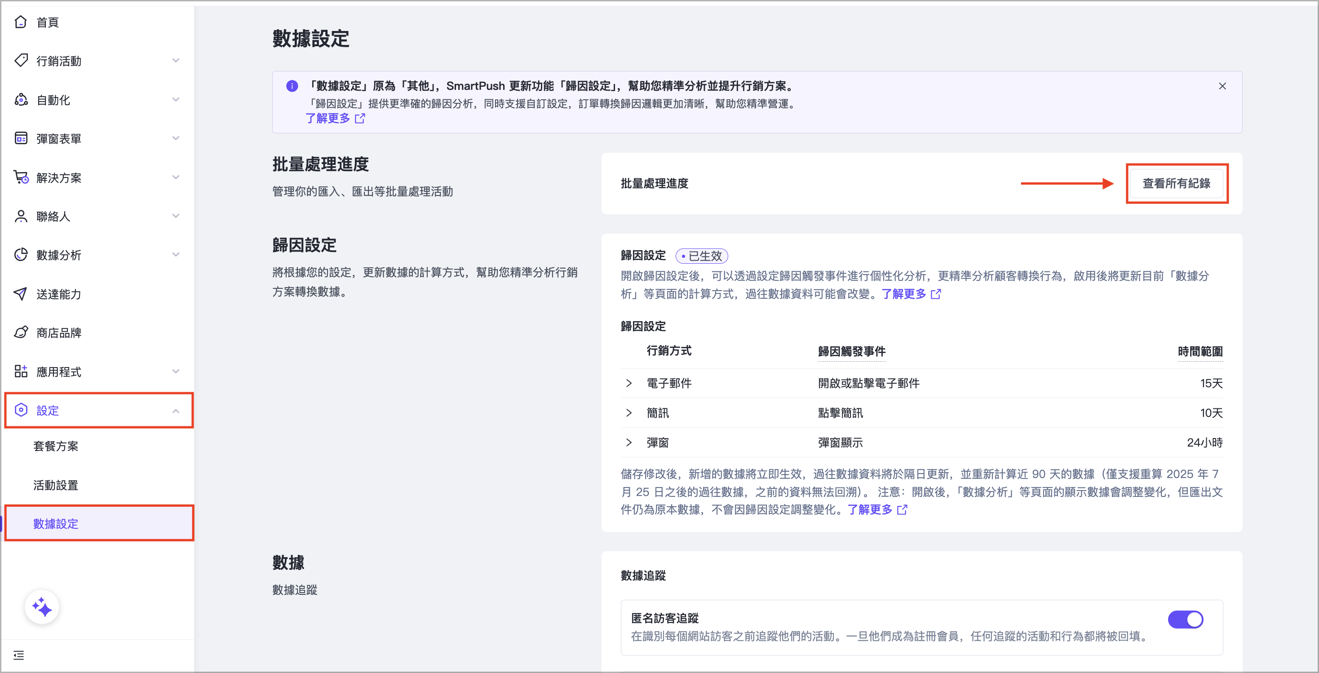Expand the 行銷活動 sidebar menu chevron
1319x673 pixels.
[176, 61]
